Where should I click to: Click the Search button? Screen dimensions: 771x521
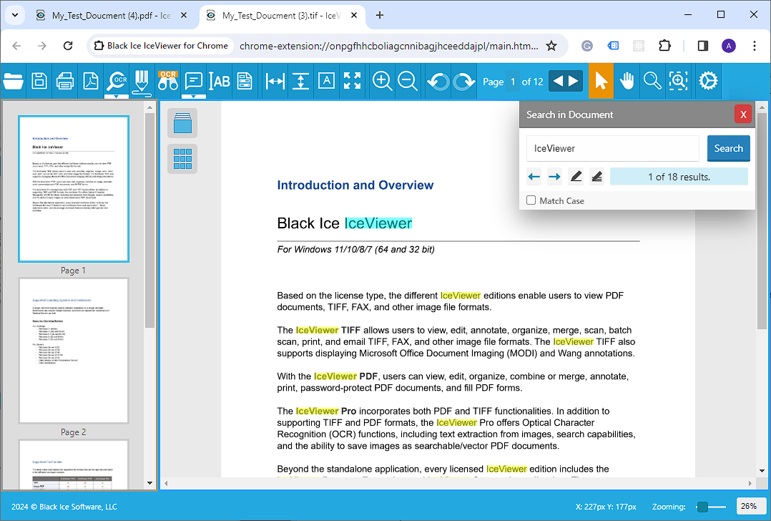tap(728, 148)
